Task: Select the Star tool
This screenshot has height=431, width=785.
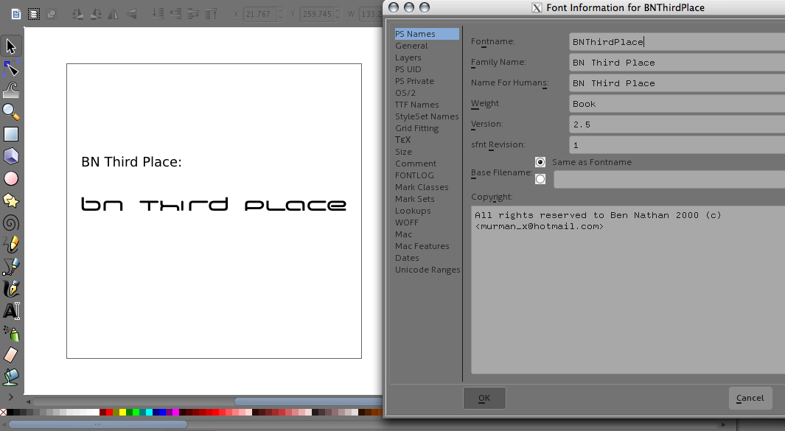Action: pyautogui.click(x=10, y=200)
